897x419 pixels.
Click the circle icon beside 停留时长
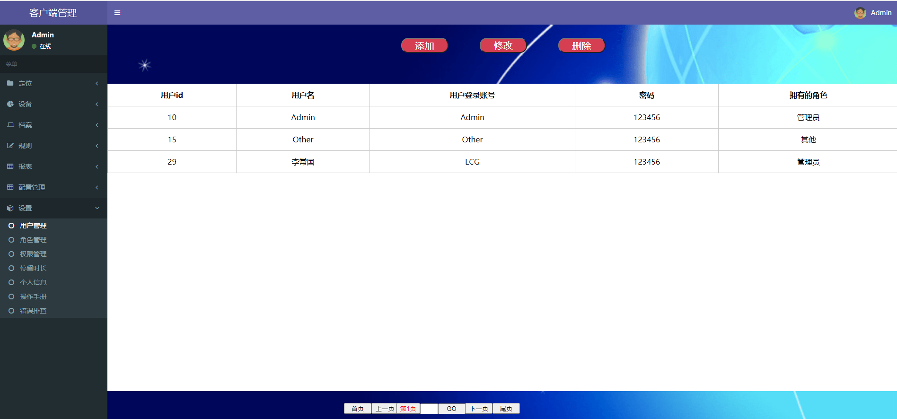tap(11, 268)
